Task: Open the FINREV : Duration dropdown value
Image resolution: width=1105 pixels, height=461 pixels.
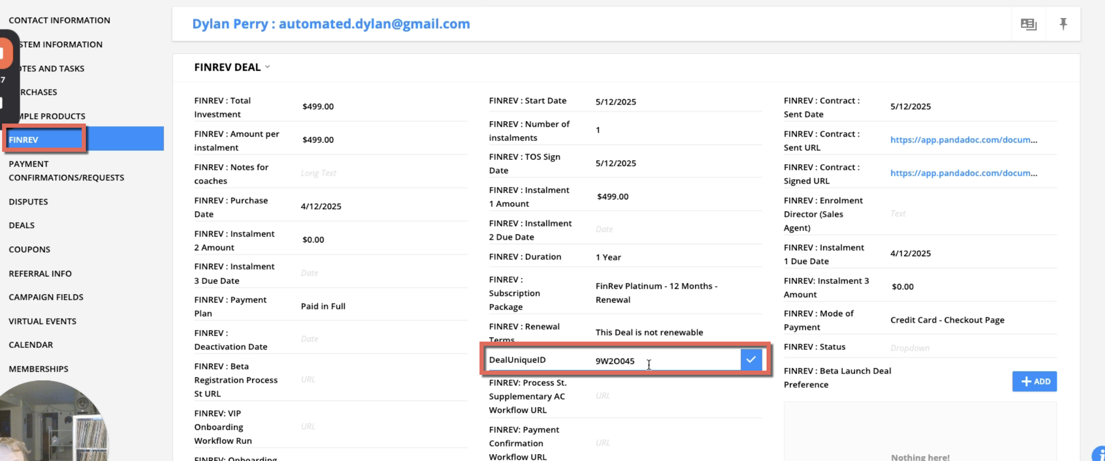Action: (608, 257)
